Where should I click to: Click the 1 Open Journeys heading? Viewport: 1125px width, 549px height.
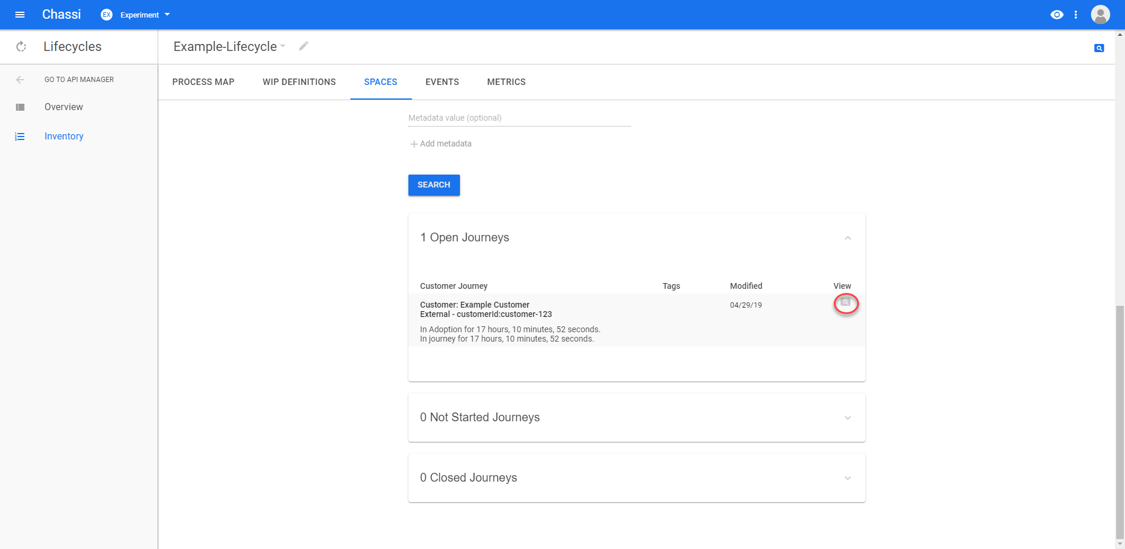[x=465, y=237]
